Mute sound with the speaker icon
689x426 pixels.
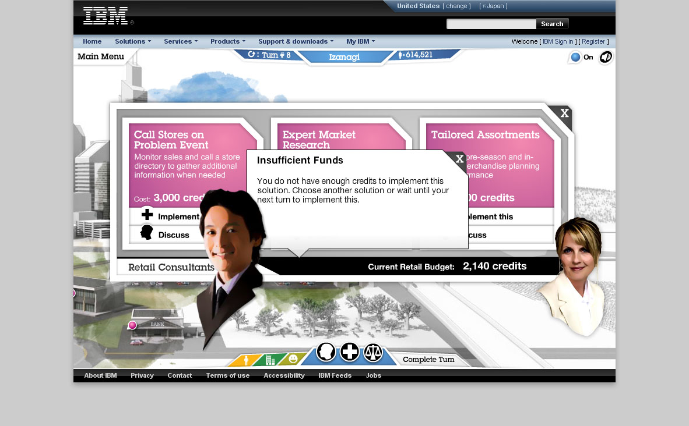click(606, 57)
